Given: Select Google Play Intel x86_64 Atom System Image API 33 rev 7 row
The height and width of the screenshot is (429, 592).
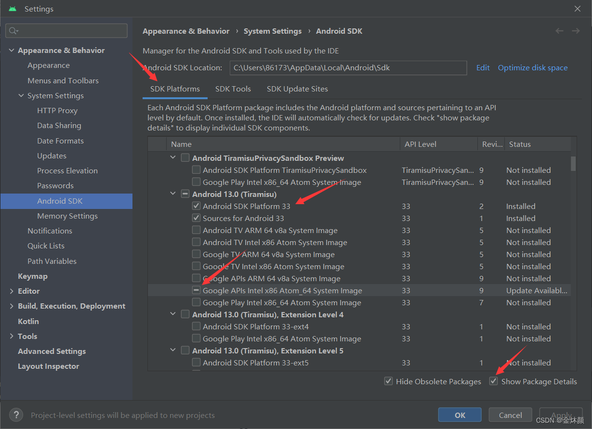Looking at the screenshot, I should pyautogui.click(x=359, y=302).
